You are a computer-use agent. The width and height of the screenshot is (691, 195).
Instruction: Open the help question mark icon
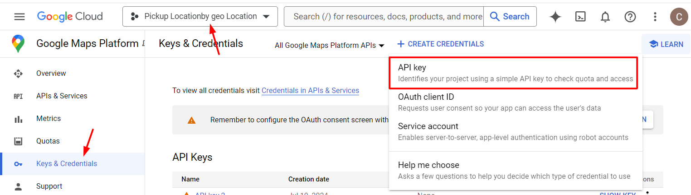(x=630, y=17)
